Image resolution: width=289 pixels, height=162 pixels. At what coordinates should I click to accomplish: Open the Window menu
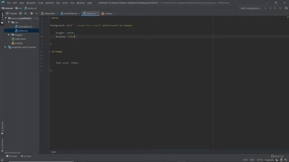coord(81,3)
